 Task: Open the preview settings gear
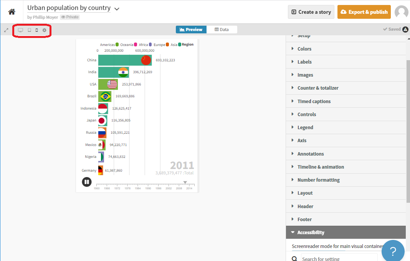[x=44, y=30]
